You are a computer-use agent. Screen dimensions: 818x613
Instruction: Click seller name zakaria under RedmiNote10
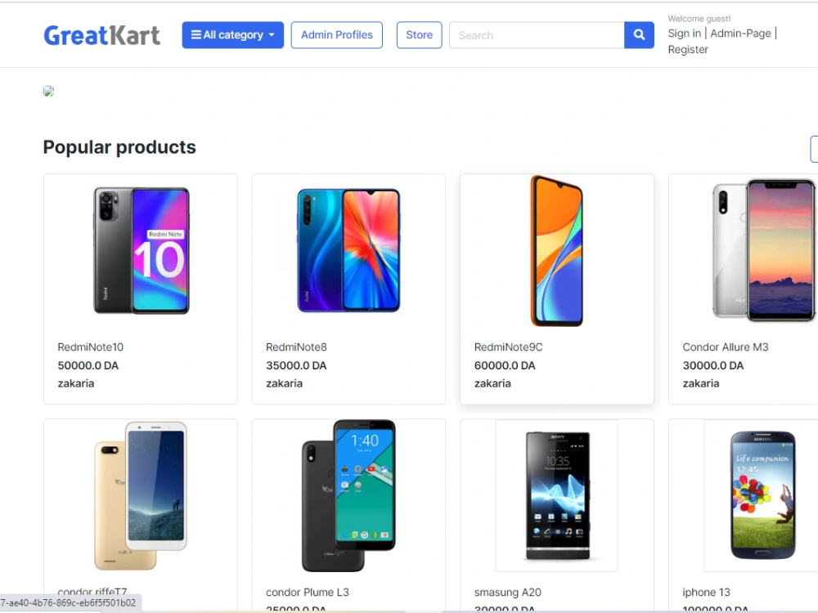tap(76, 383)
